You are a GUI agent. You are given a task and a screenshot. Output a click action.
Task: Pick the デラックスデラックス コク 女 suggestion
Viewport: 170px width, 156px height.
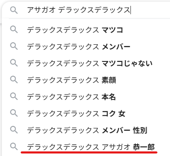86,113
